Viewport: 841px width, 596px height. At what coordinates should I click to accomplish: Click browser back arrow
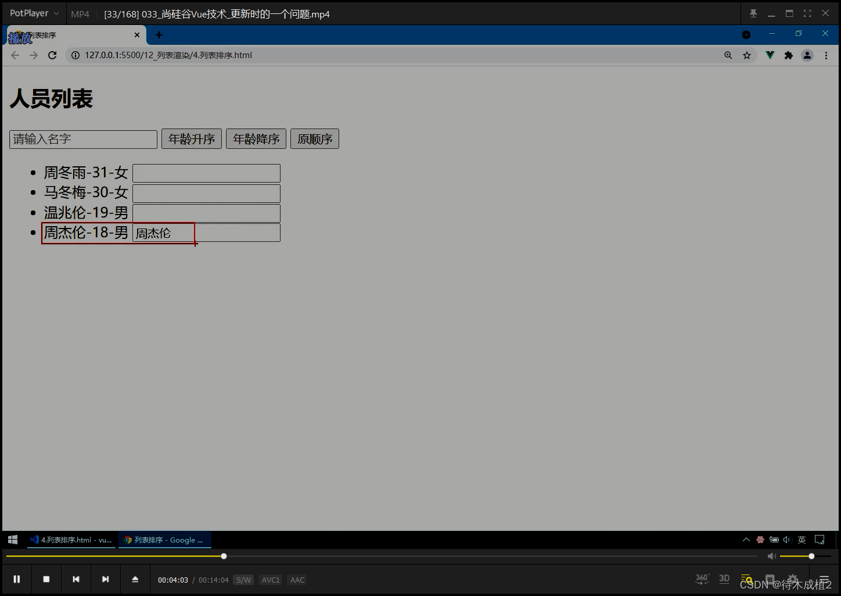tap(15, 55)
